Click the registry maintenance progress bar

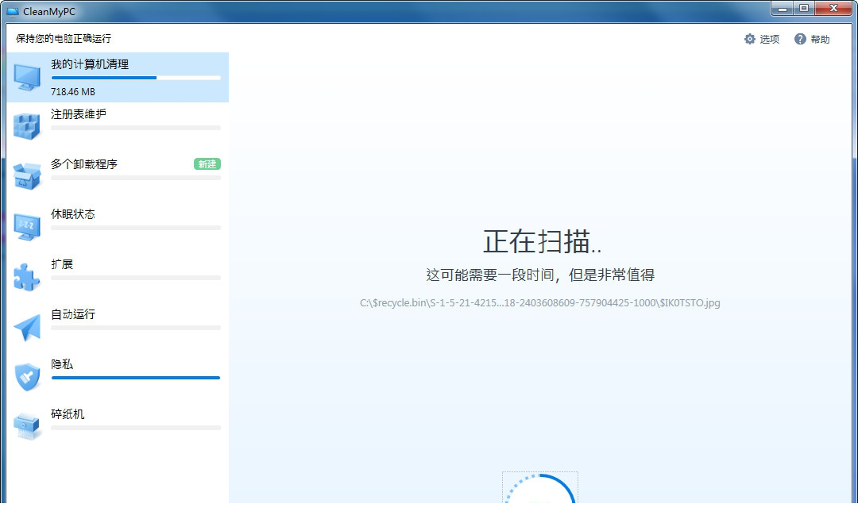click(136, 128)
